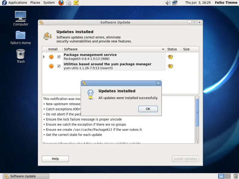The height and width of the screenshot is (179, 239).
Task: Click the Size column header
Action: pos(190,49)
